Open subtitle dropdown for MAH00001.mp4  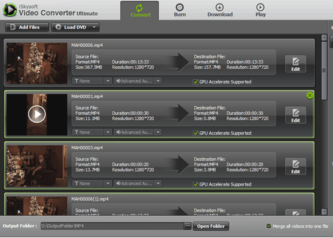point(108,132)
